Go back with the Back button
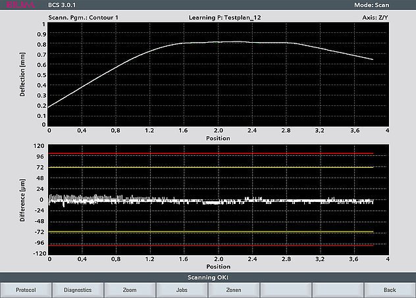 (390, 289)
